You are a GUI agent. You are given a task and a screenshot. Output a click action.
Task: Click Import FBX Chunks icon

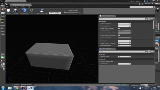tap(42, 11)
